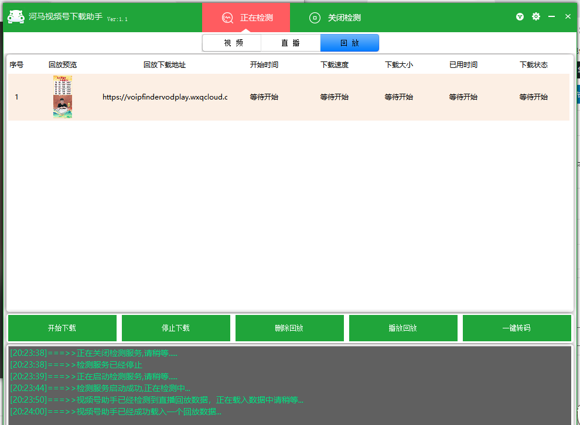The height and width of the screenshot is (425, 580).
Task: Click the 下载状态 column header
Action: [x=533, y=65]
